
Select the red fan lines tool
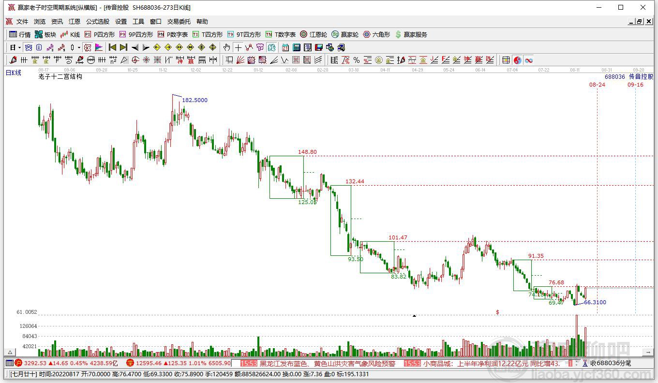tap(240, 60)
